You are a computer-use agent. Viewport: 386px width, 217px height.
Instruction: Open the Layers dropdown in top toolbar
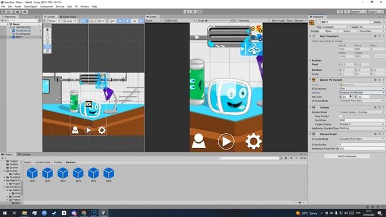click(359, 11)
